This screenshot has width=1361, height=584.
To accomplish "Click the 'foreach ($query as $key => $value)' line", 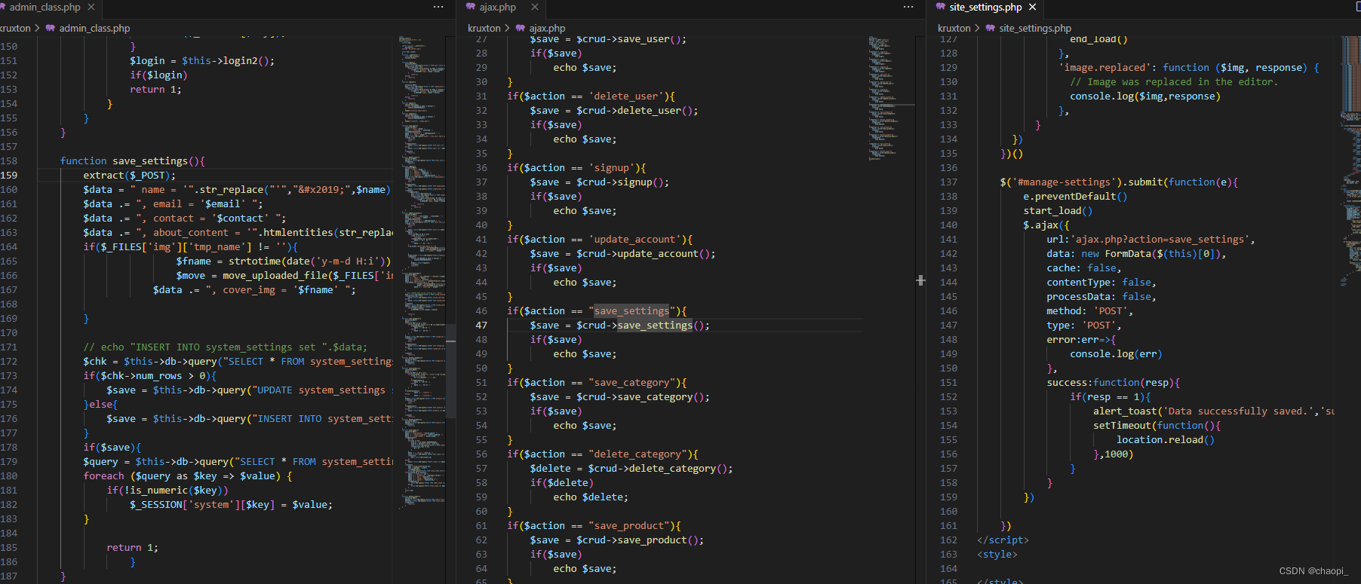I will [188, 476].
